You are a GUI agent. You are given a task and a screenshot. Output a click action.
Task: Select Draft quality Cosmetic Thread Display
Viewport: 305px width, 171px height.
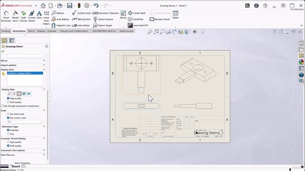(8, 146)
